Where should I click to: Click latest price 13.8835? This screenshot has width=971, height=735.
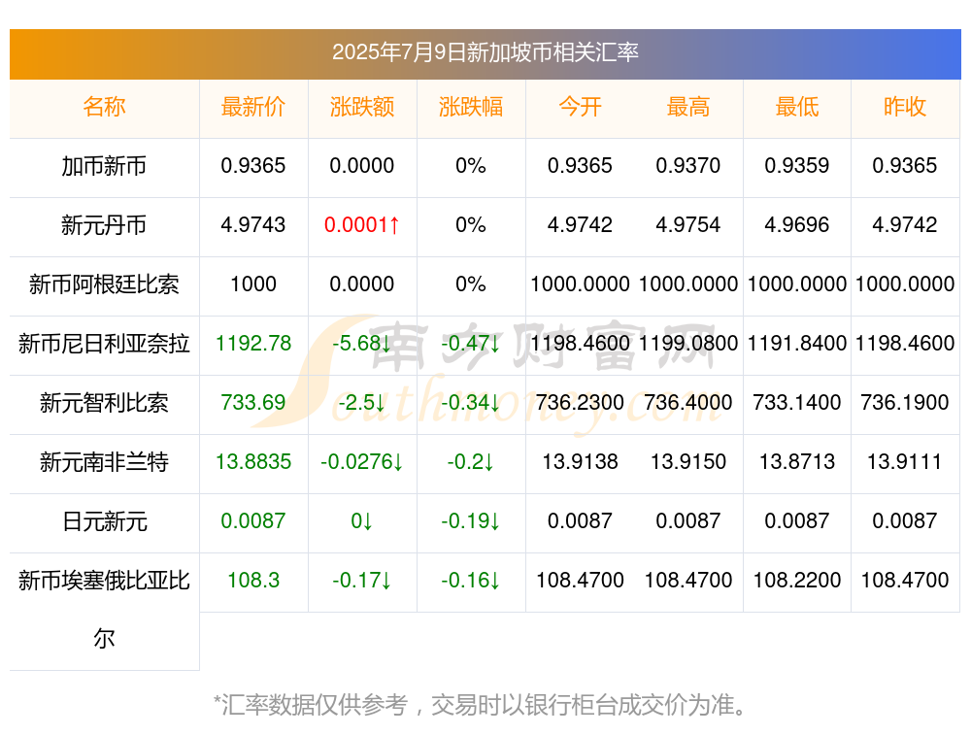tap(253, 462)
